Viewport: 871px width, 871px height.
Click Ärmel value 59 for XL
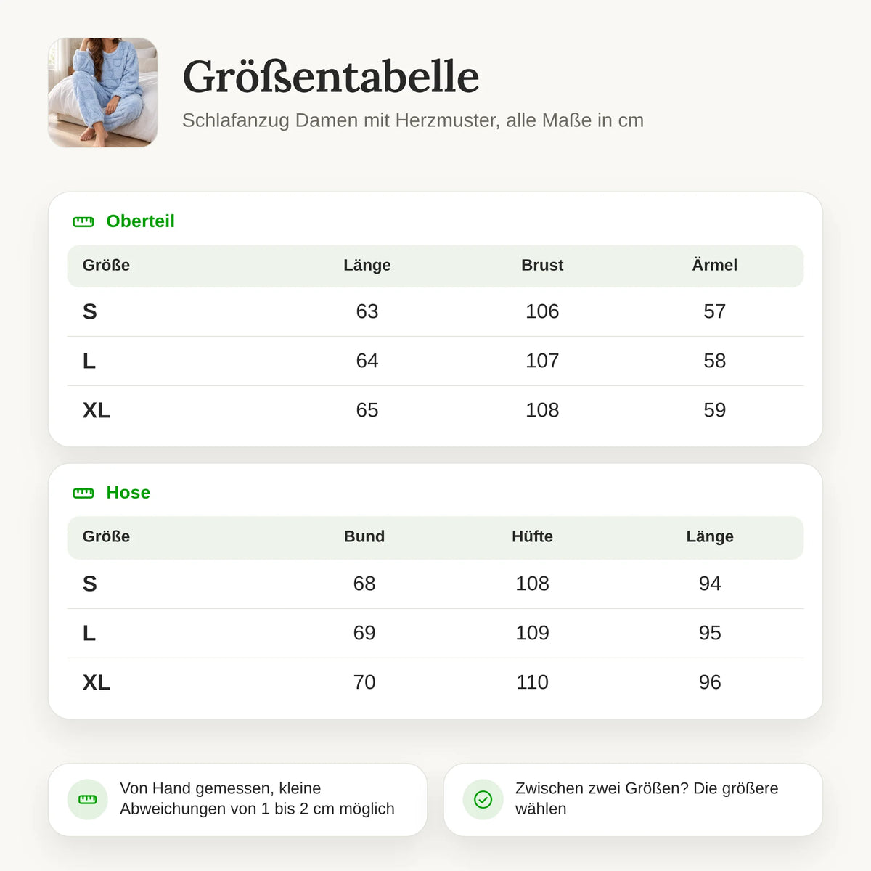pos(714,410)
